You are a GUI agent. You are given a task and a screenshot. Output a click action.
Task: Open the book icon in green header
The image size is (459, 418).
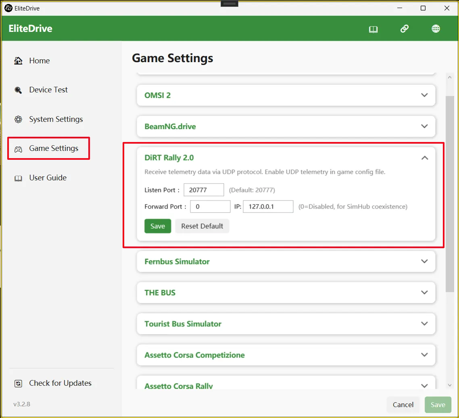click(x=373, y=29)
